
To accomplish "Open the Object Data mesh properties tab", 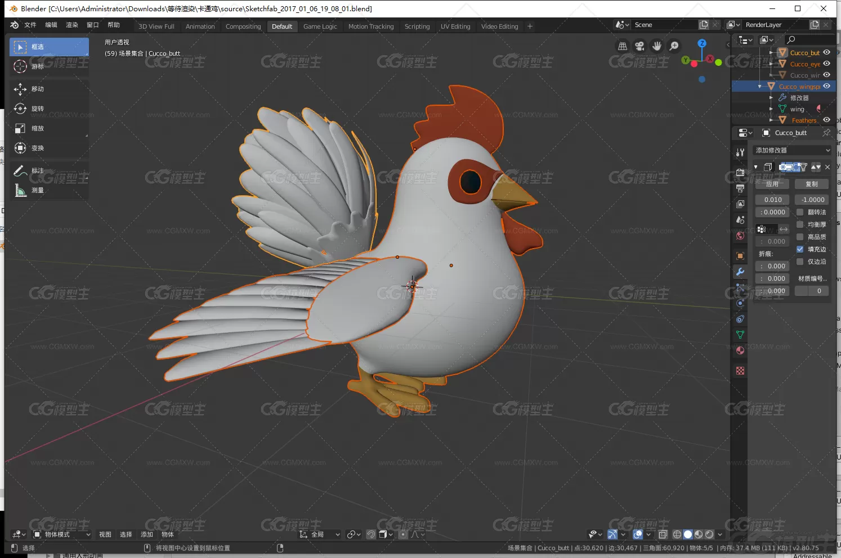I will pyautogui.click(x=740, y=335).
